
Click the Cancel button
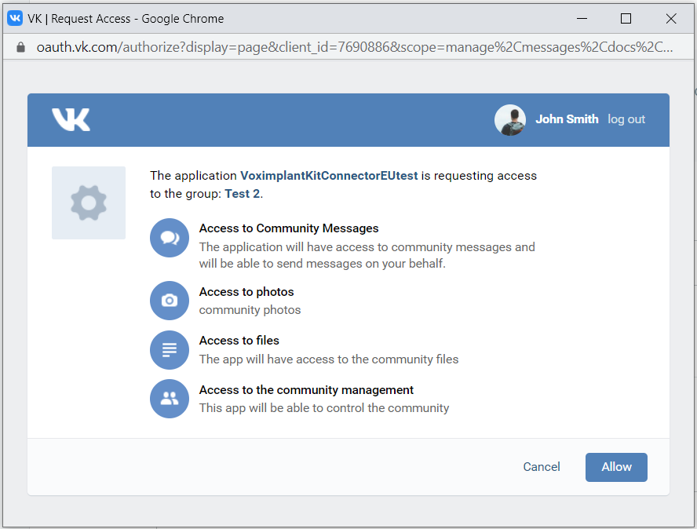click(542, 467)
